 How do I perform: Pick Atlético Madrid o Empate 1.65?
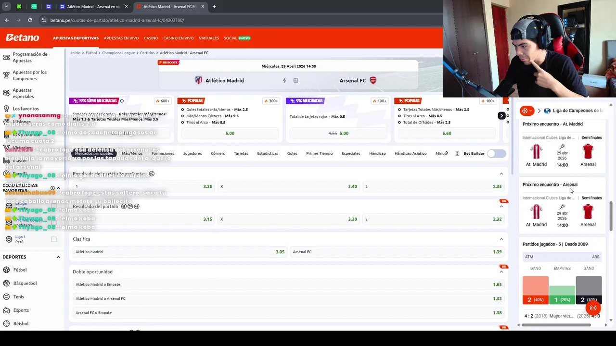click(x=288, y=284)
